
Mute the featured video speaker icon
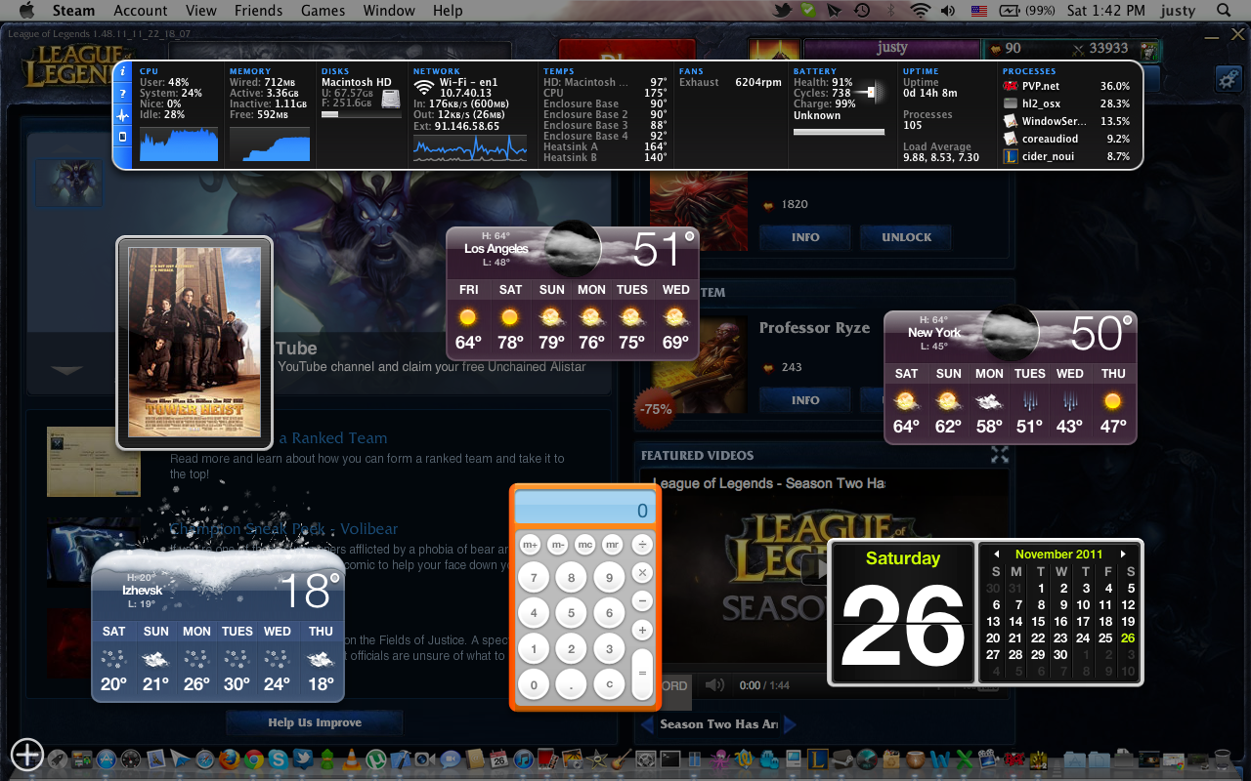click(x=714, y=685)
